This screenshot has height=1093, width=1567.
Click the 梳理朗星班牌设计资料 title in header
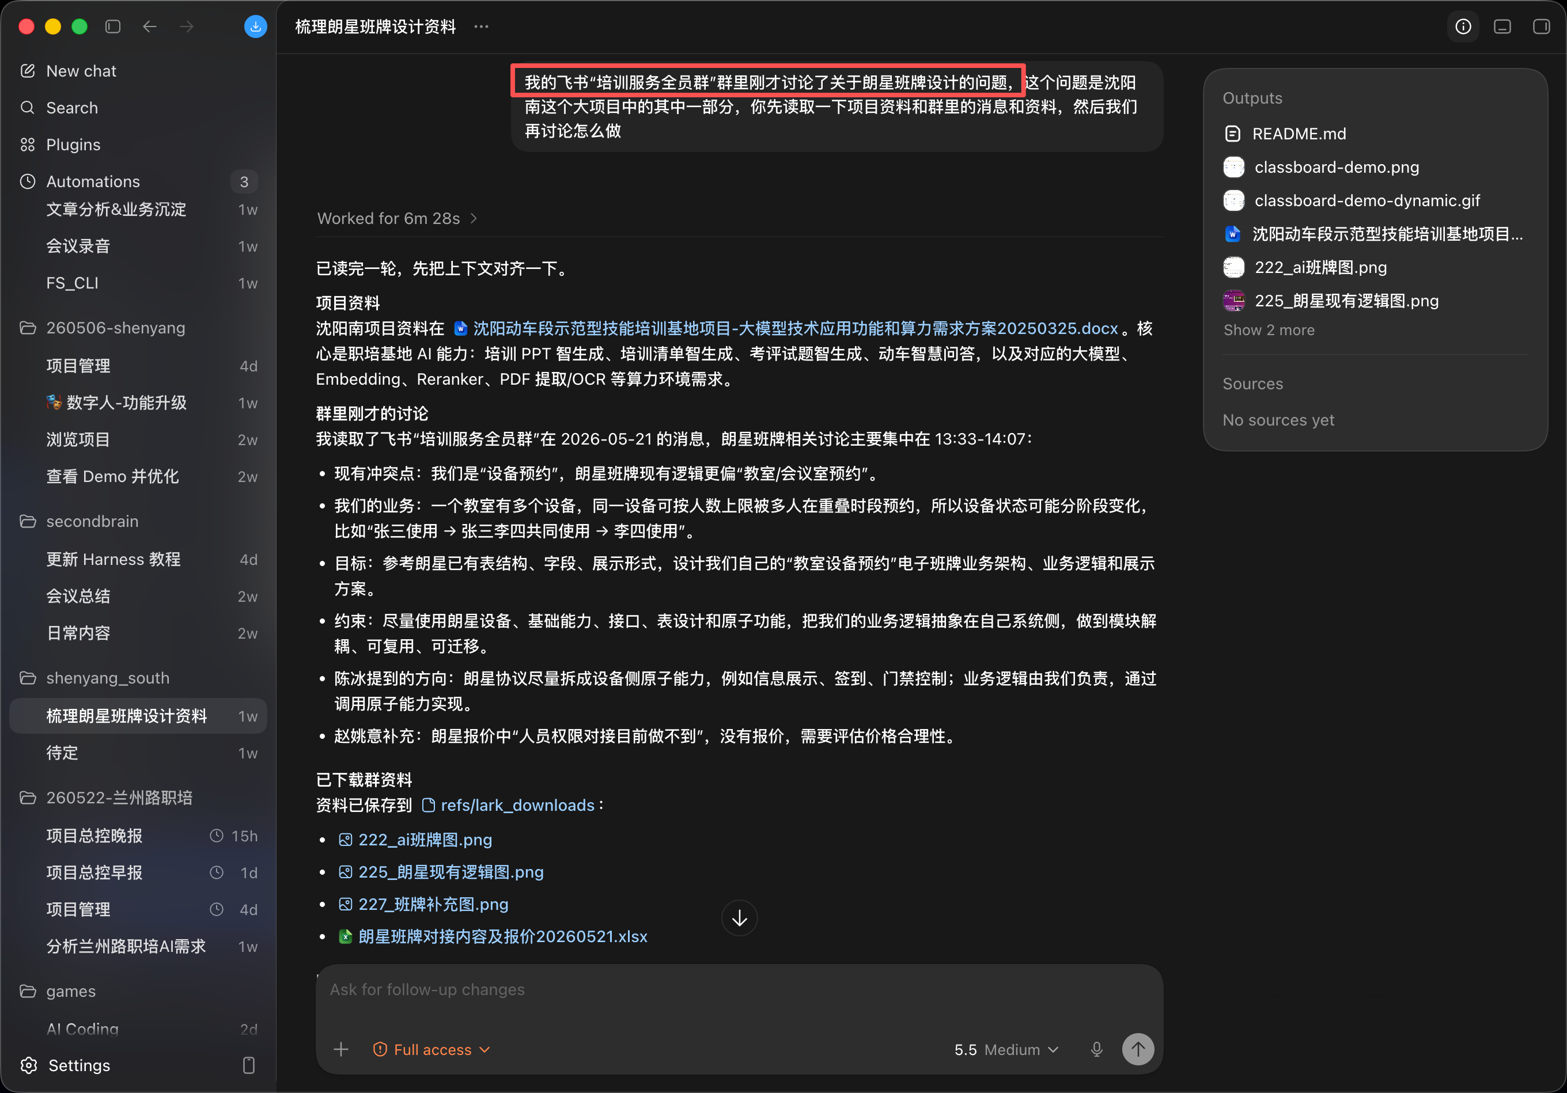coord(376,26)
